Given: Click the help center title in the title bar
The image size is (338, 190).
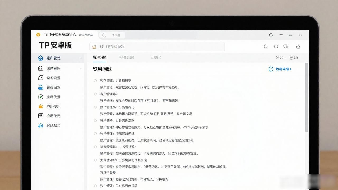Looking at the screenshot, I should click(60, 35).
